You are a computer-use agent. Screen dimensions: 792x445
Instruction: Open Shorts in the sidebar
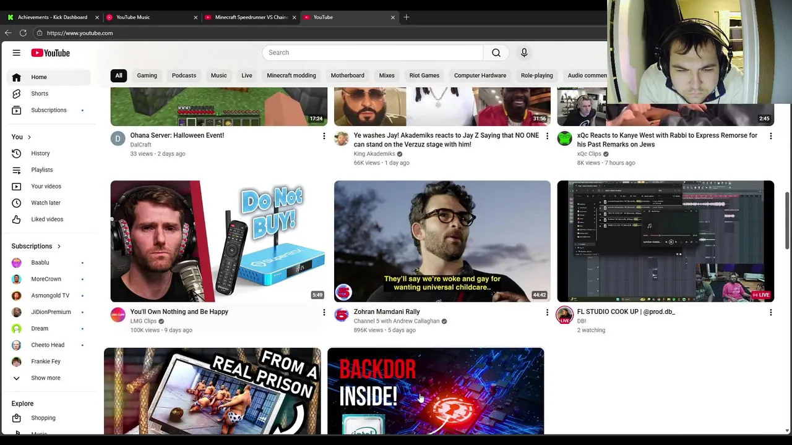point(49,94)
